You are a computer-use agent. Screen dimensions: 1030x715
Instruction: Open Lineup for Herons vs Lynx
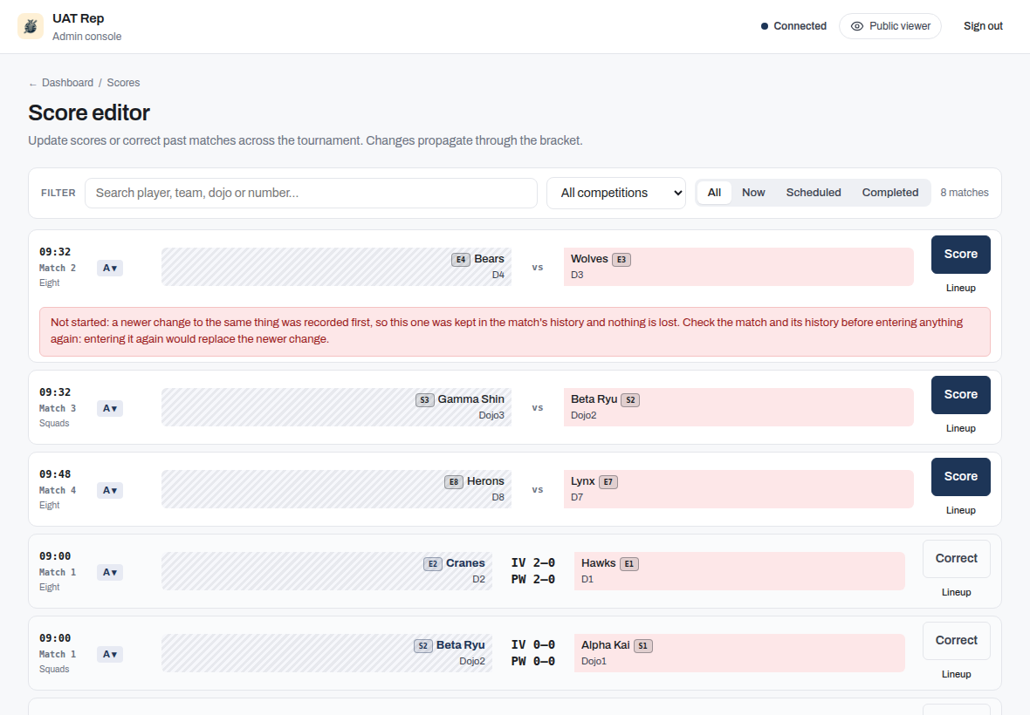960,510
